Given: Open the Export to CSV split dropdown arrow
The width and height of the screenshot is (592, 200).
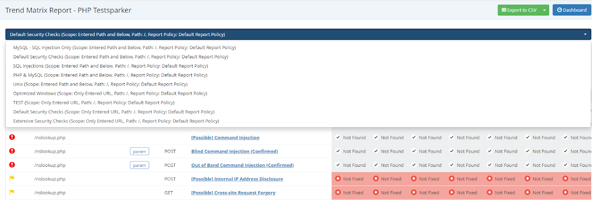Looking at the screenshot, I should (545, 10).
